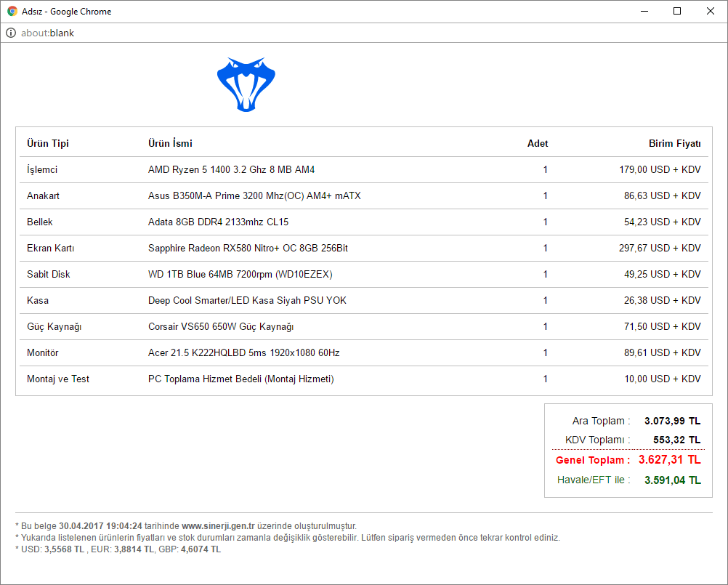
Task: Maximize the Chrome window
Action: click(x=677, y=11)
